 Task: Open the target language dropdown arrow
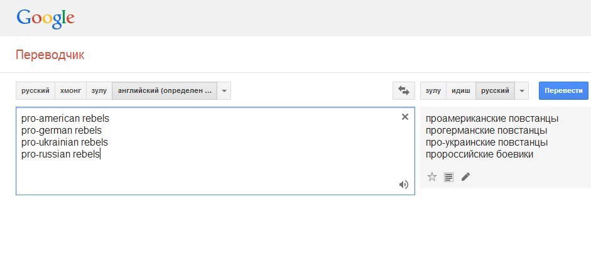click(522, 91)
